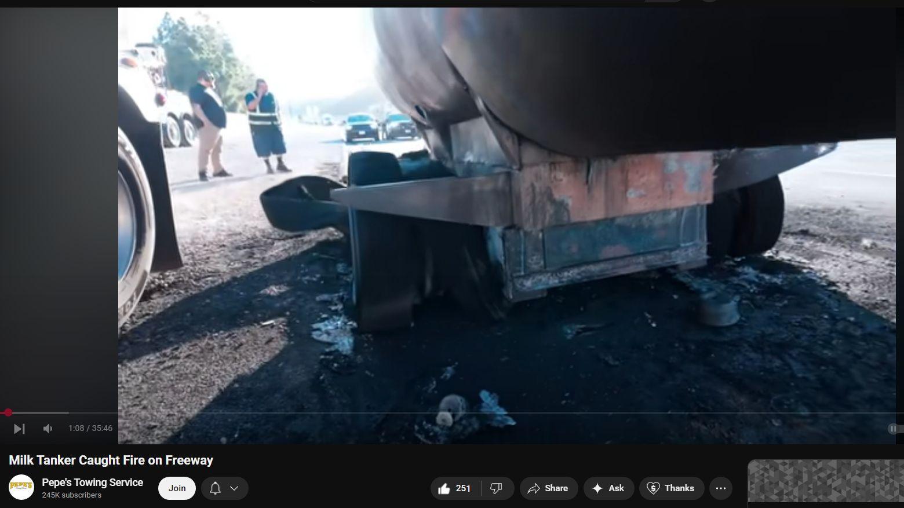Click the partially hidden control at player's right edge

click(894, 429)
